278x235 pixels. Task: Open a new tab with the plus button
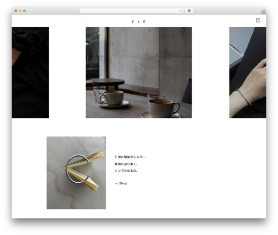click(264, 12)
